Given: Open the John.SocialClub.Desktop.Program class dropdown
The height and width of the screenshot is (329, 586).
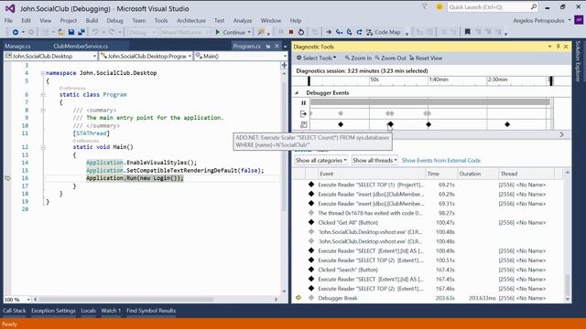Looking at the screenshot, I should point(146,56).
